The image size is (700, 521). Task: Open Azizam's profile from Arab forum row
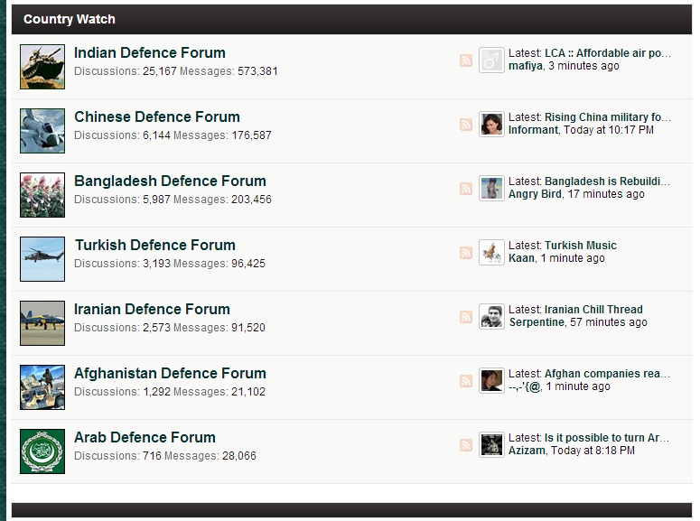[527, 451]
